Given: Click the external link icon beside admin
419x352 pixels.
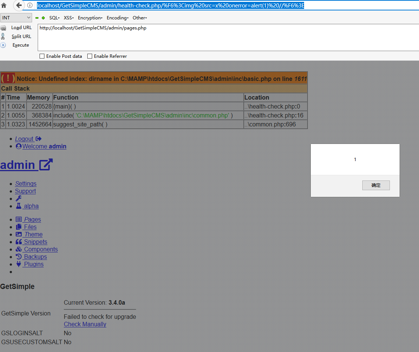Looking at the screenshot, I should pos(46,164).
